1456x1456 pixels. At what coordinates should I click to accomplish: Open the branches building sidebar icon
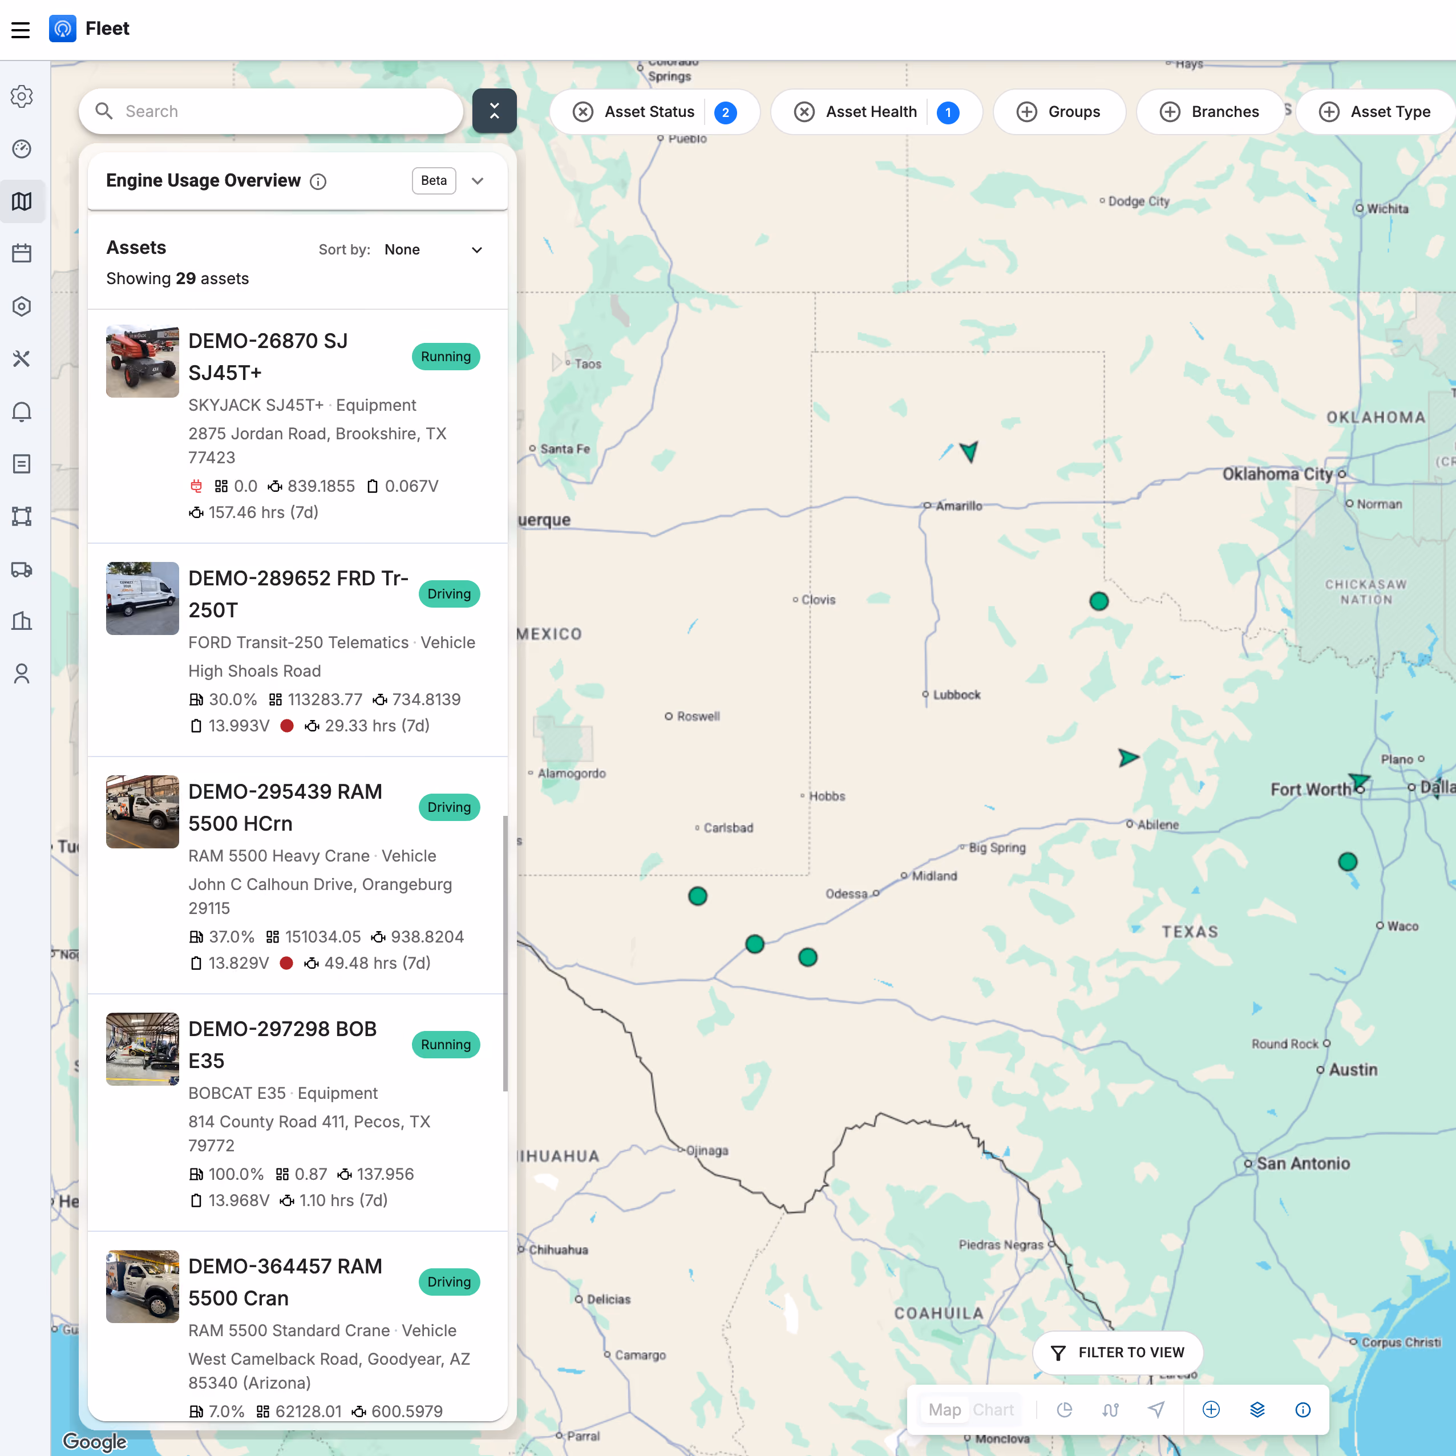(x=22, y=621)
